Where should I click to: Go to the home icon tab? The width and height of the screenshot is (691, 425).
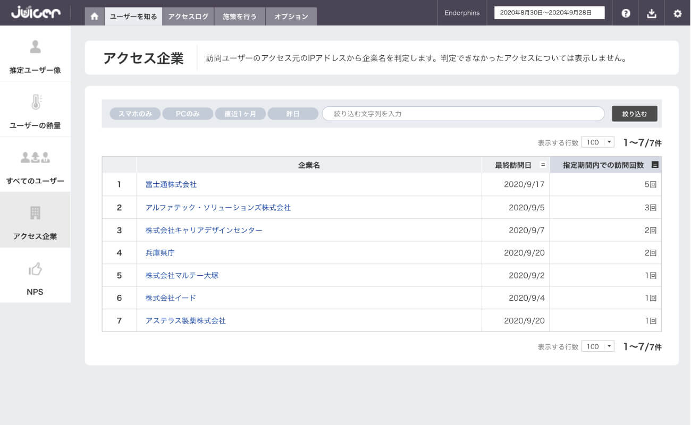click(x=95, y=16)
